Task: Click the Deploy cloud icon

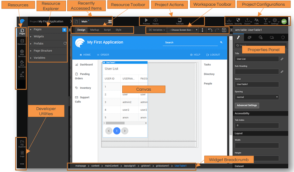Action: click(x=156, y=20)
